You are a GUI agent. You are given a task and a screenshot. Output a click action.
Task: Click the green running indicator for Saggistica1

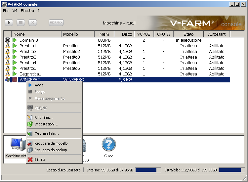pos(15,74)
